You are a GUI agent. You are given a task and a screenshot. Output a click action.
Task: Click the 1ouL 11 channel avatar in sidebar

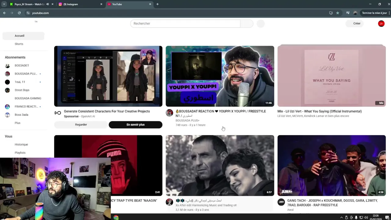click(x=7, y=82)
